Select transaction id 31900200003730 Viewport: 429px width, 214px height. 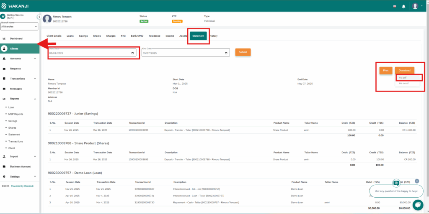(145, 203)
